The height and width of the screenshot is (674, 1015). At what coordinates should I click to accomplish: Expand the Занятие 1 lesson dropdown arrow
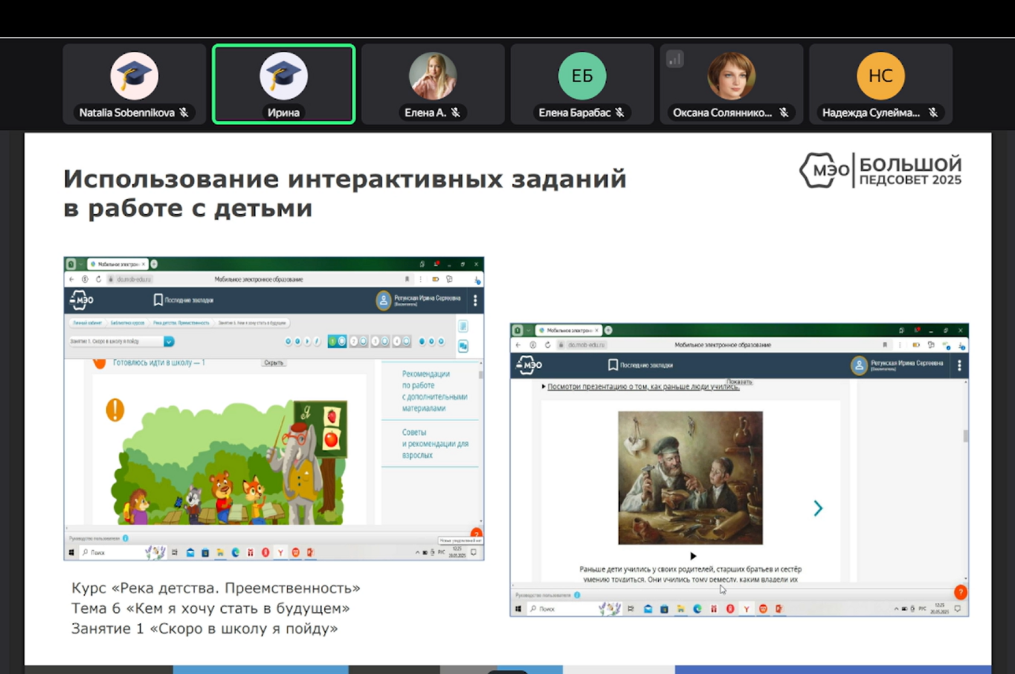point(169,341)
